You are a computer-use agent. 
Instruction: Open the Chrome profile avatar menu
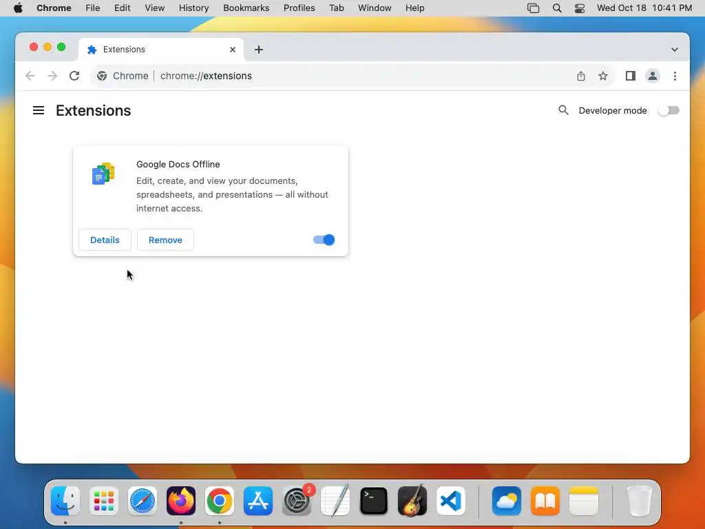coord(653,76)
